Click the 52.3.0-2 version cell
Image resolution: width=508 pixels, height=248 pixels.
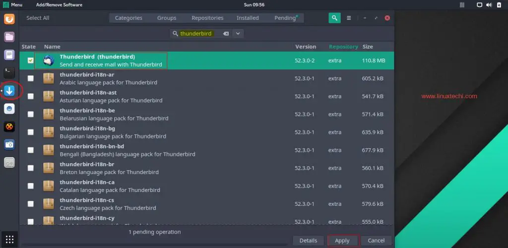(304, 61)
